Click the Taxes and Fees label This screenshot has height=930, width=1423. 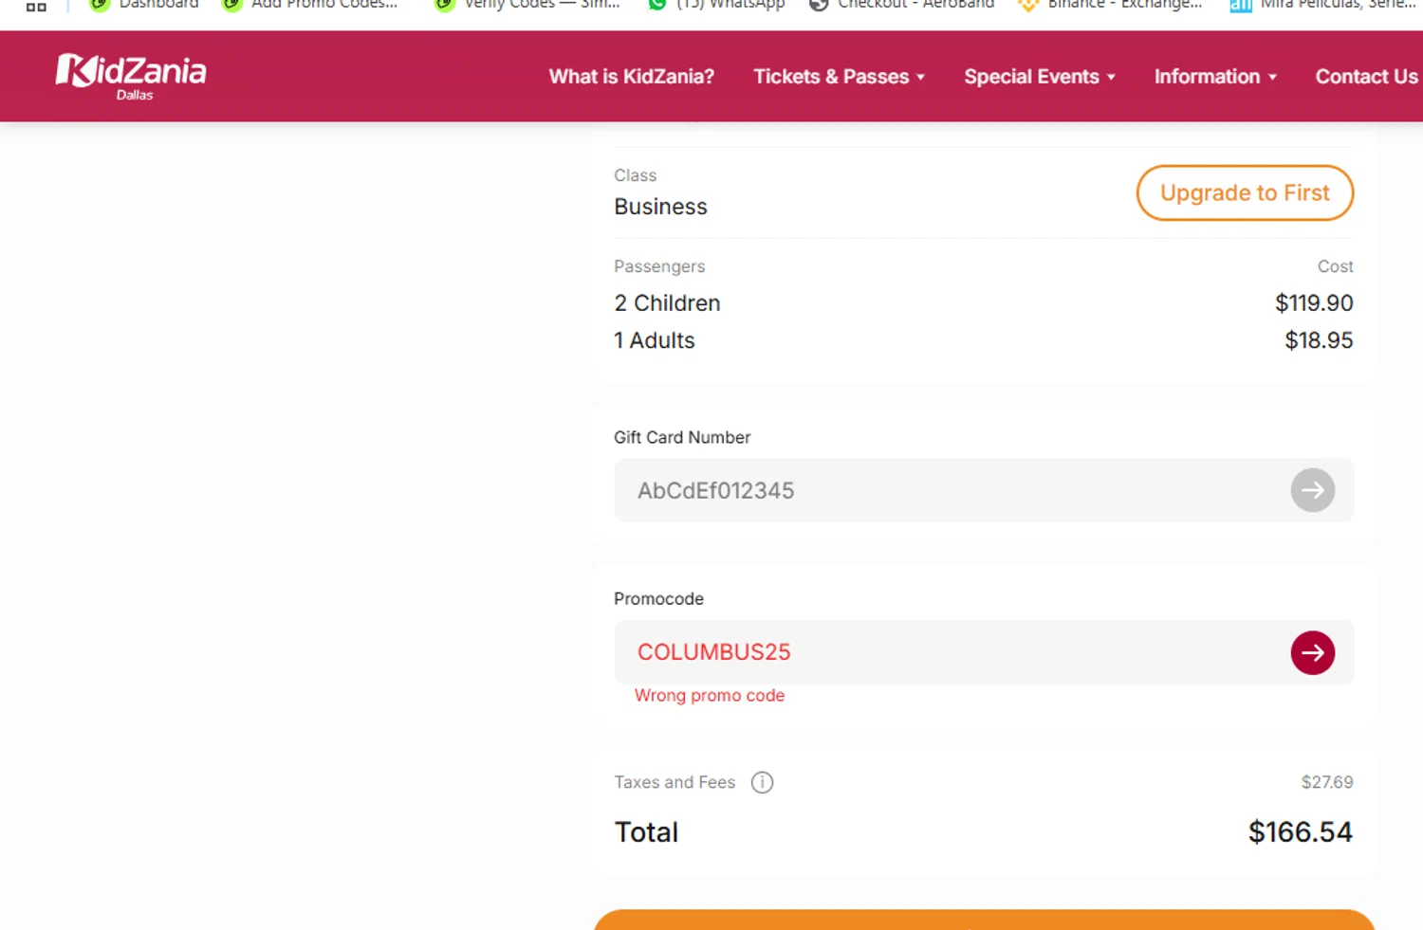[x=675, y=782]
